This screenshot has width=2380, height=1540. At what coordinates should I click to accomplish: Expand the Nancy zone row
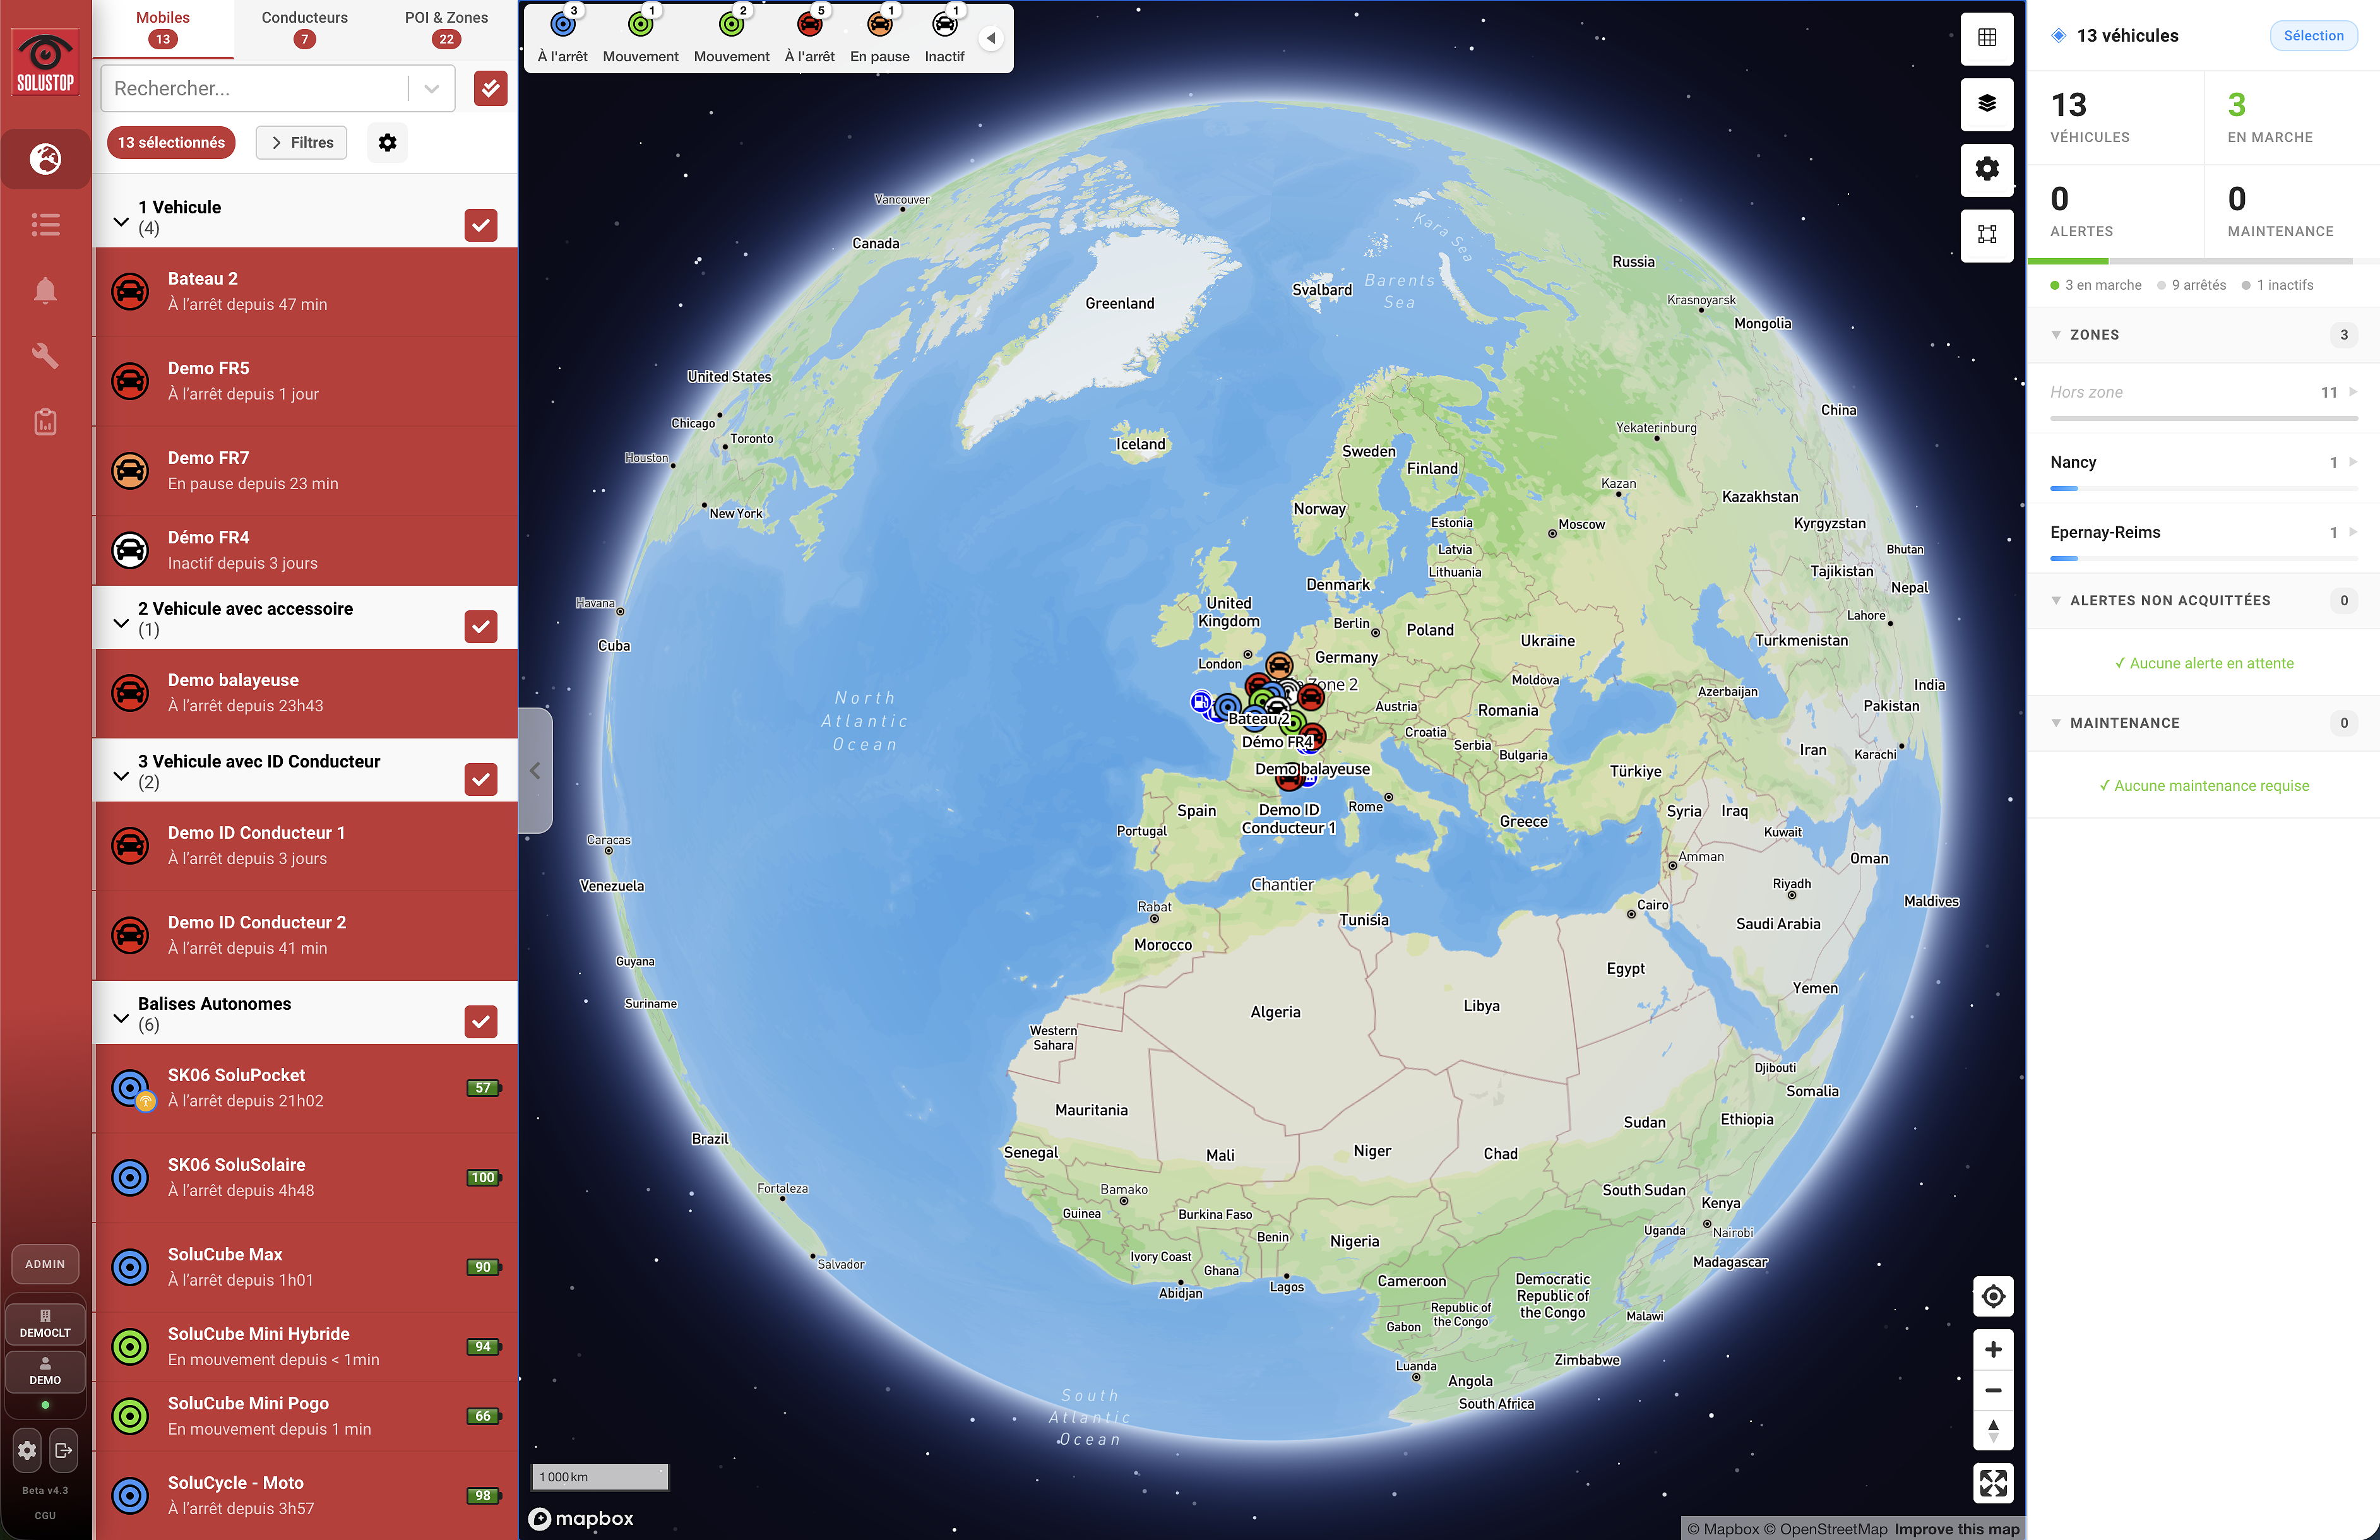click(x=2203, y=463)
